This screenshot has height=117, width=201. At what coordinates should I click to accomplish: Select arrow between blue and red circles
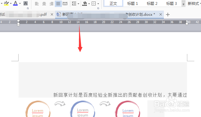pos(105,104)
